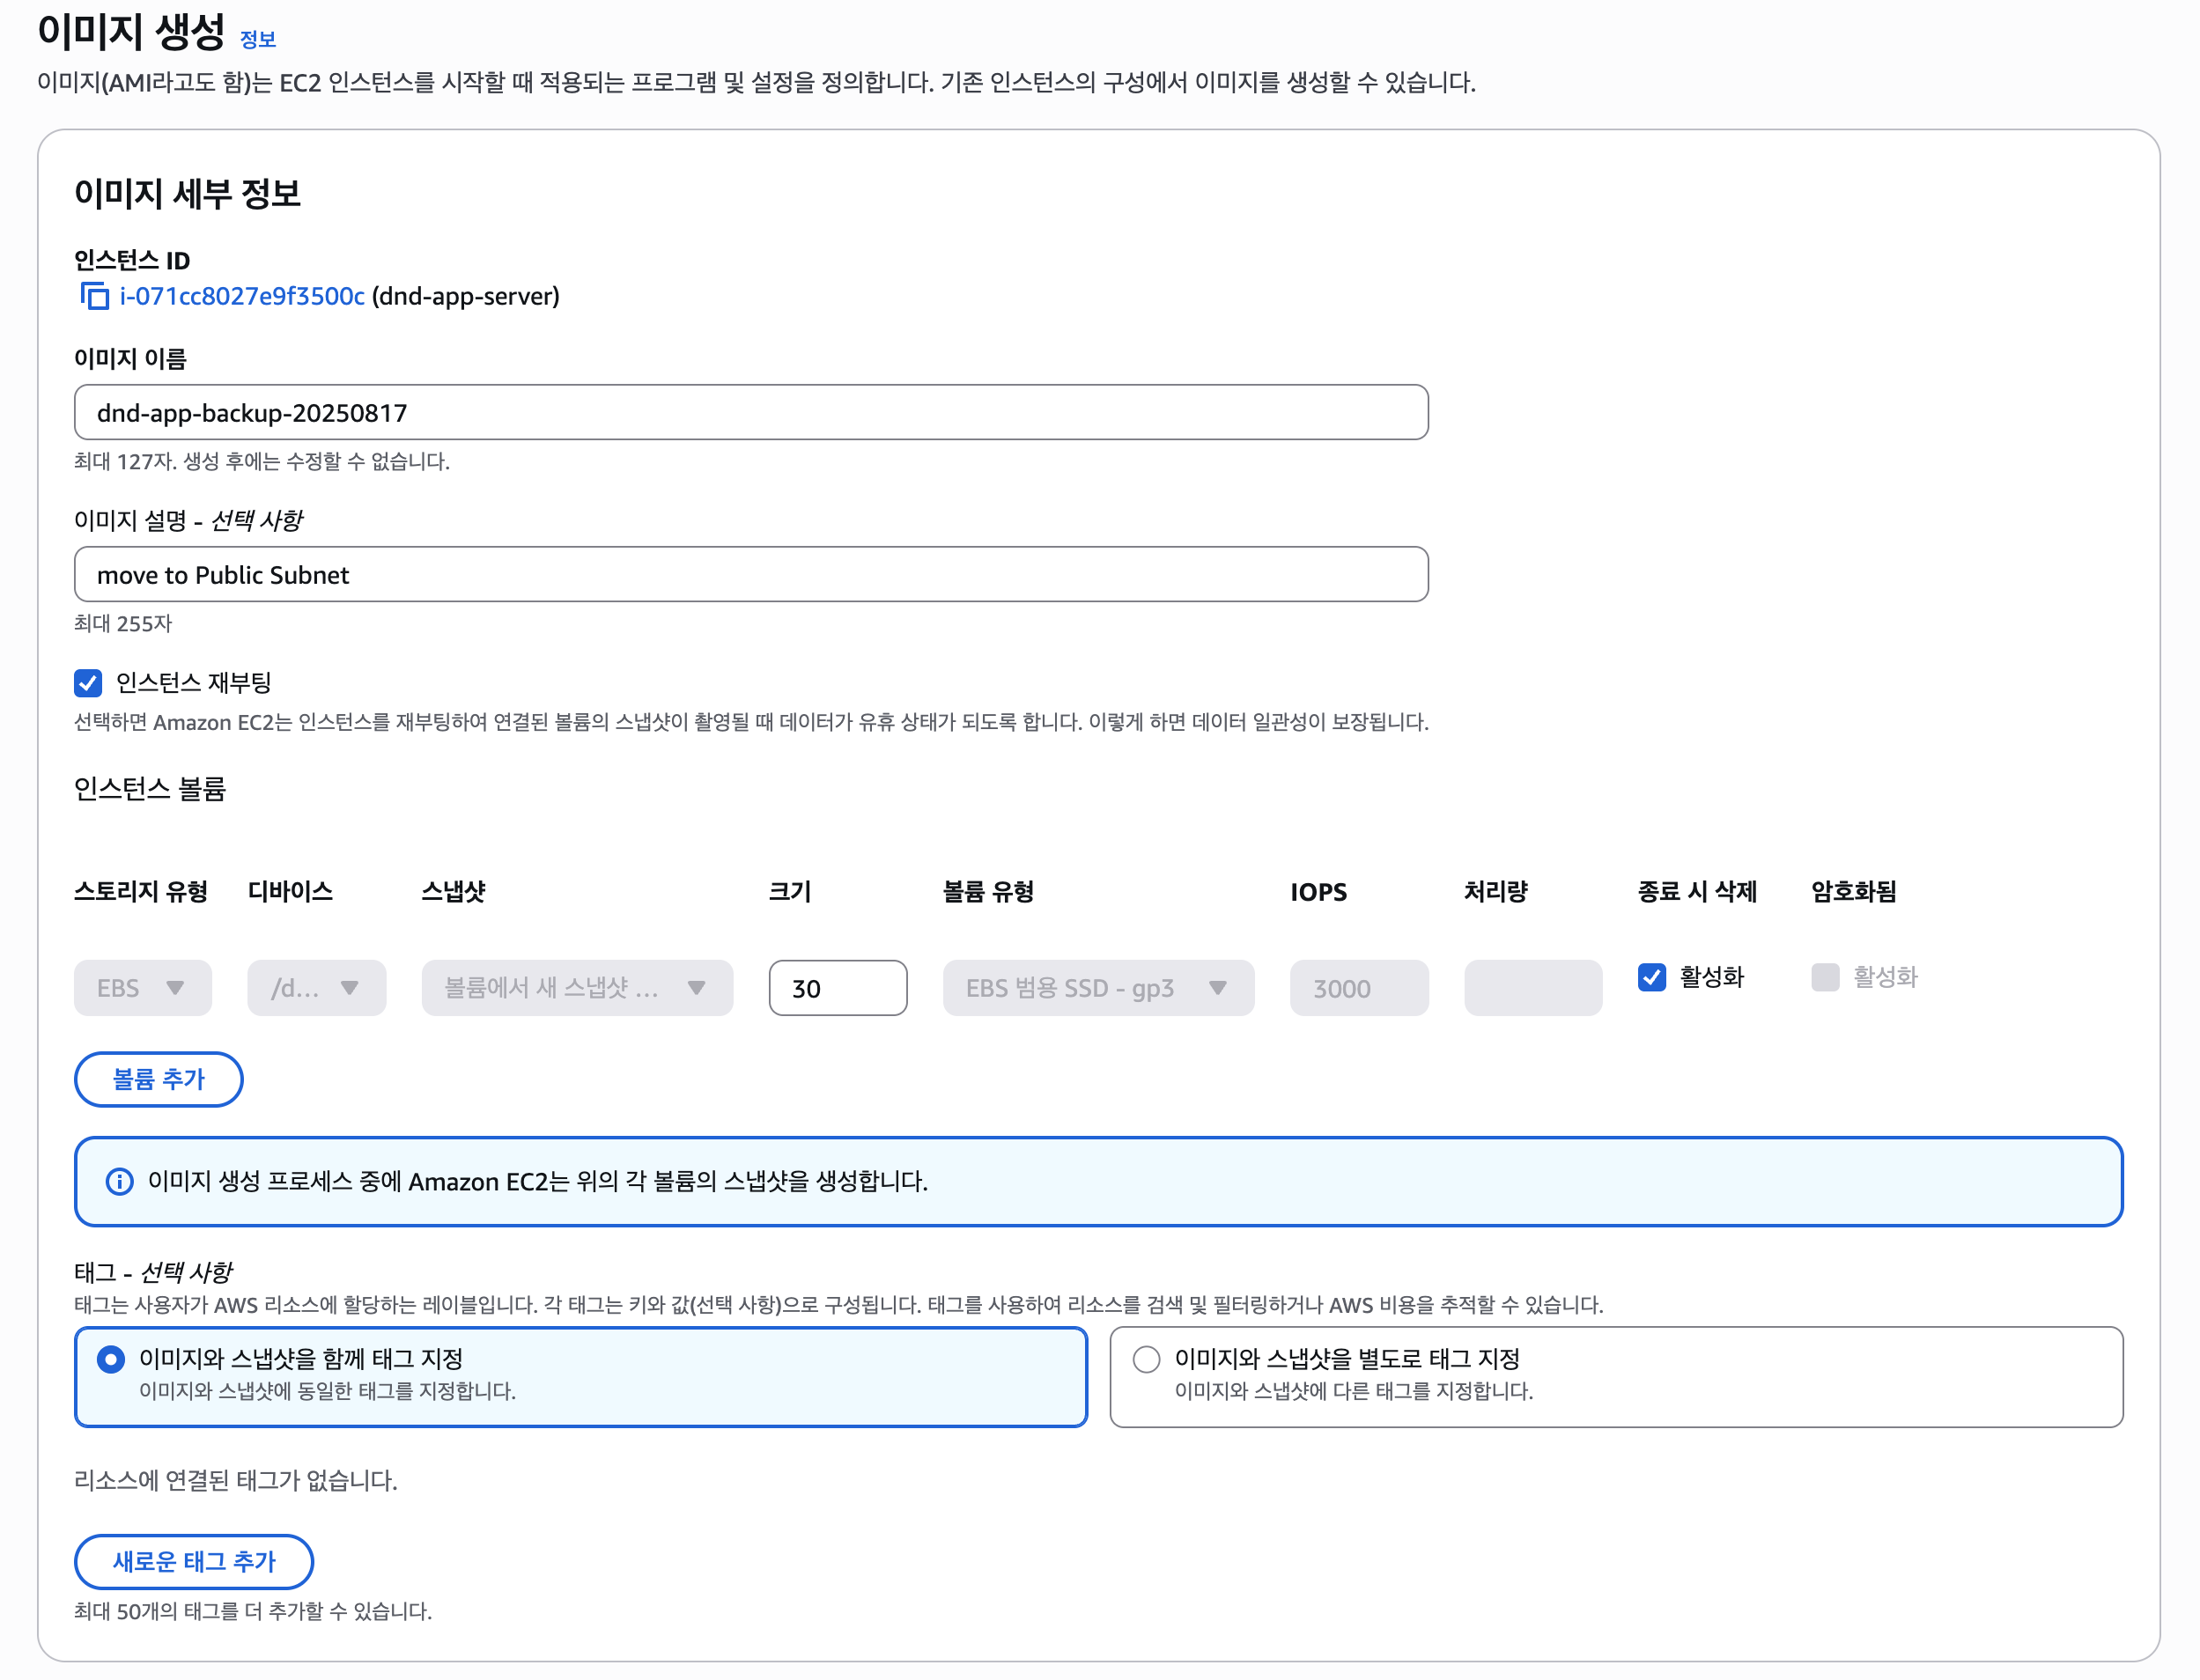This screenshot has width=2200, height=1680.
Task: Select 이미지와 스냅샷을 함께 태그 지정 radio
Action: (x=111, y=1359)
